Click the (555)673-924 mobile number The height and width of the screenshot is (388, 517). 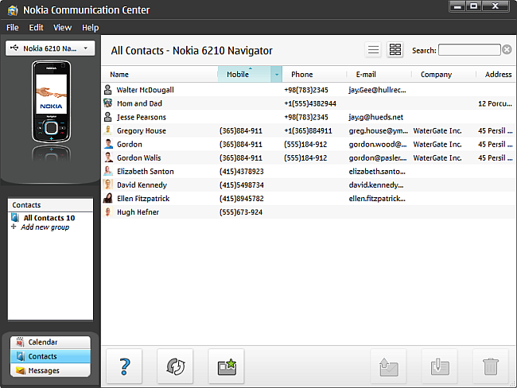coord(241,212)
